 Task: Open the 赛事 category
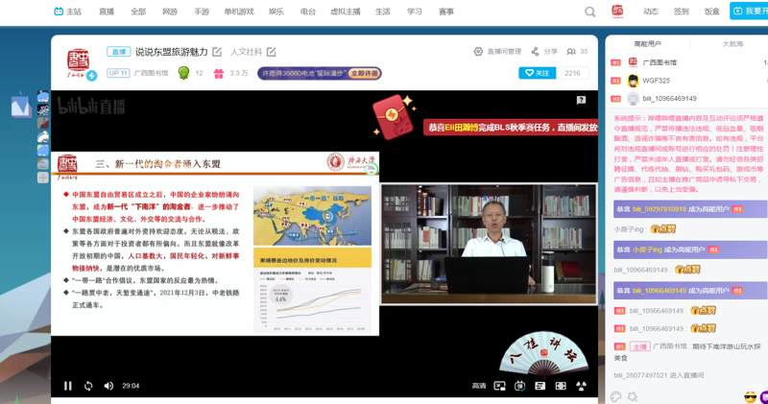tap(446, 12)
